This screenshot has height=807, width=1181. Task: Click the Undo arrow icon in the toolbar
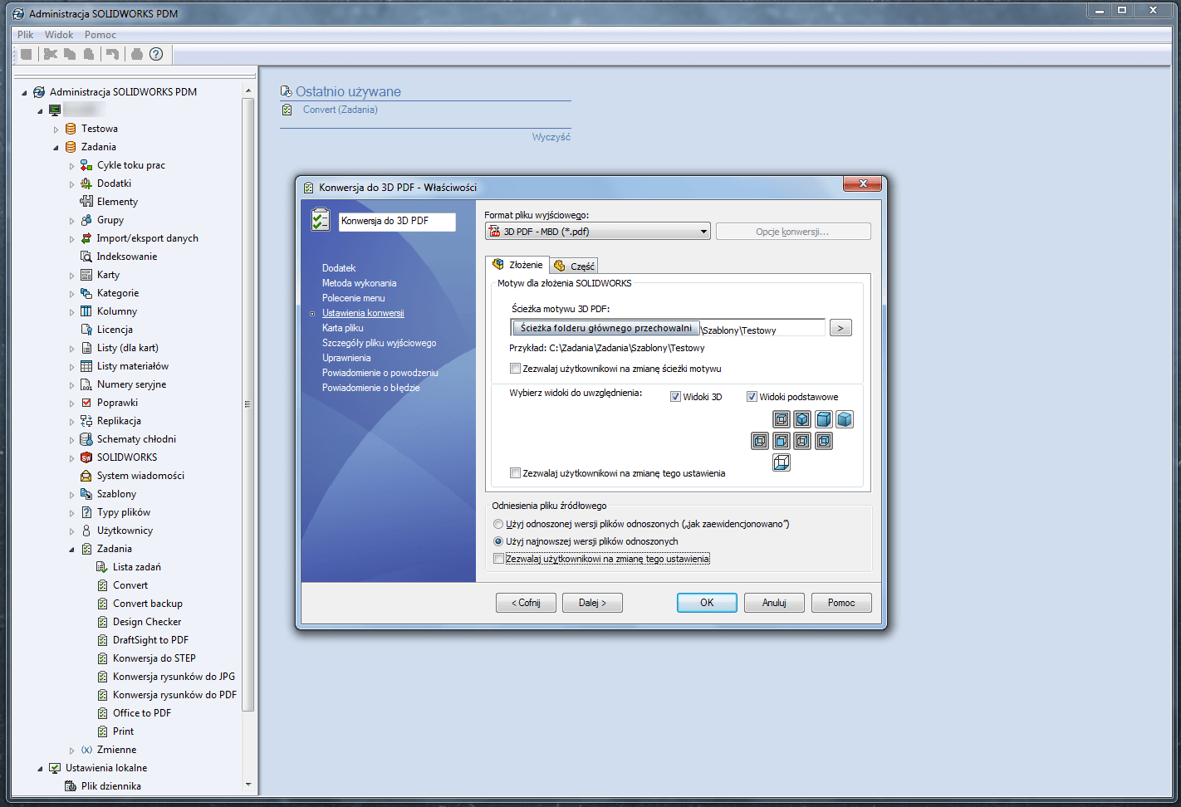(112, 54)
